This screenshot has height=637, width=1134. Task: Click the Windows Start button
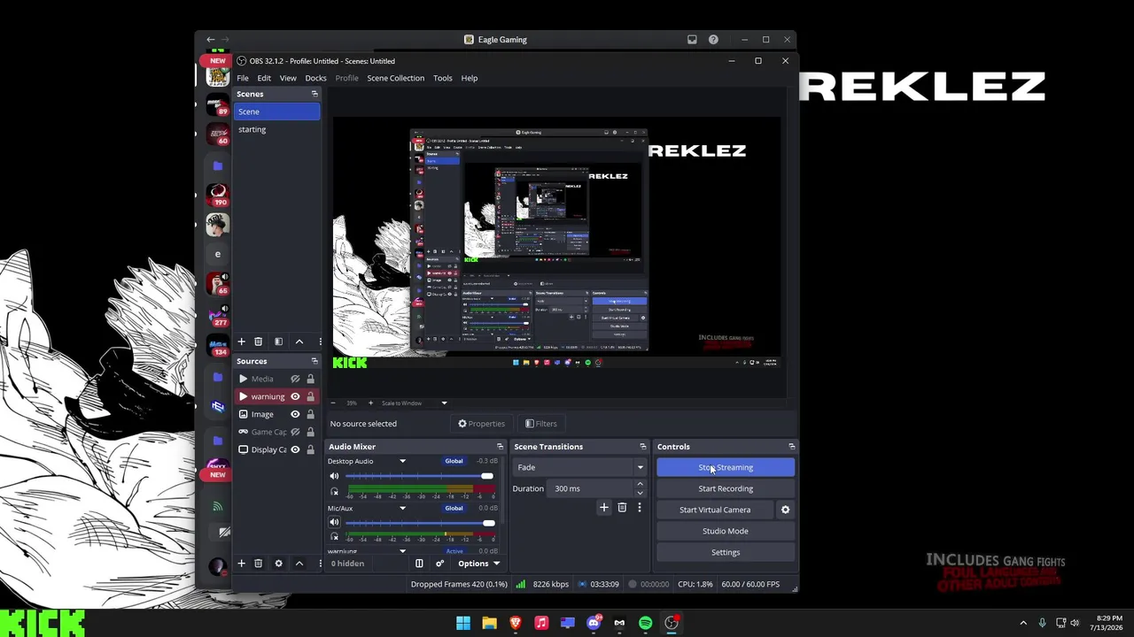pos(463,623)
